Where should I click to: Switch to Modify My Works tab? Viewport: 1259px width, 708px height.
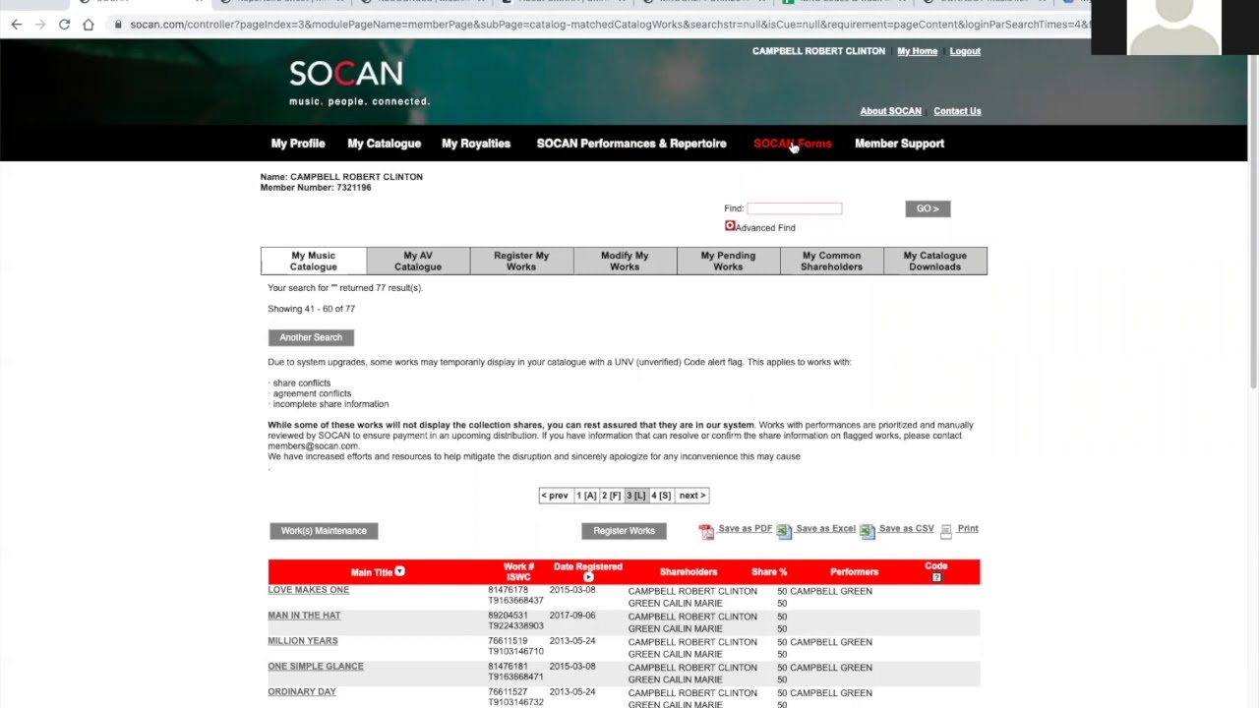click(x=625, y=261)
